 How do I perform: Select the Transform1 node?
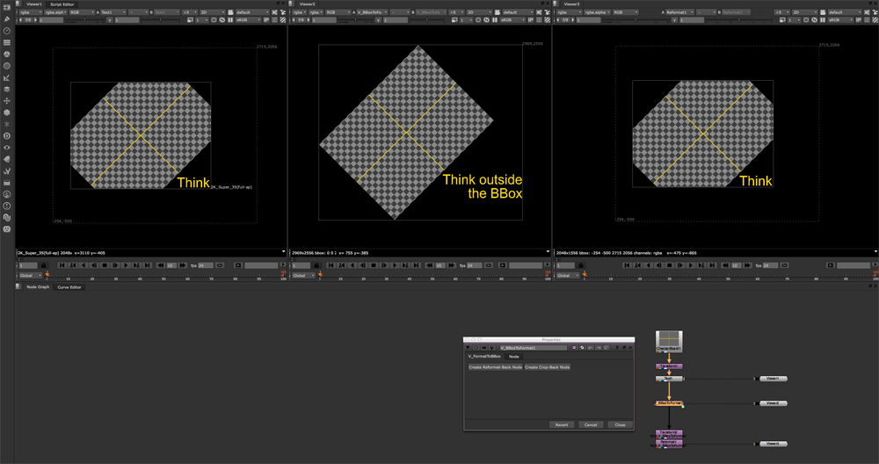[x=669, y=366]
